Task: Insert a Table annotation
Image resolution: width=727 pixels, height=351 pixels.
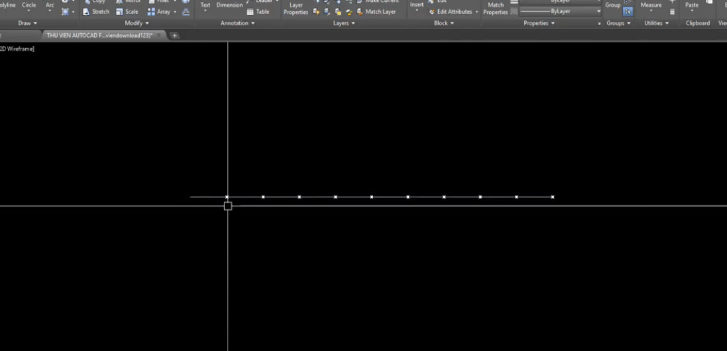Action: point(258,11)
